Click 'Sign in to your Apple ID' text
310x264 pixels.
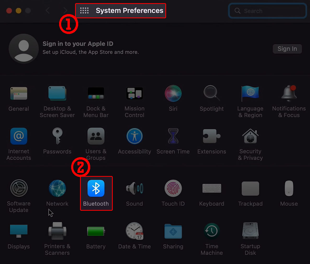tap(78, 44)
